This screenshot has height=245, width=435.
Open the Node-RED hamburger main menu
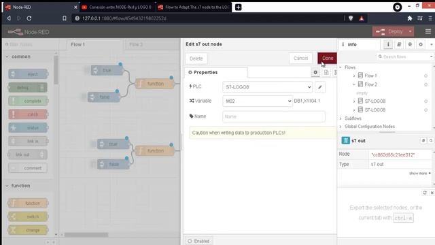(428, 32)
